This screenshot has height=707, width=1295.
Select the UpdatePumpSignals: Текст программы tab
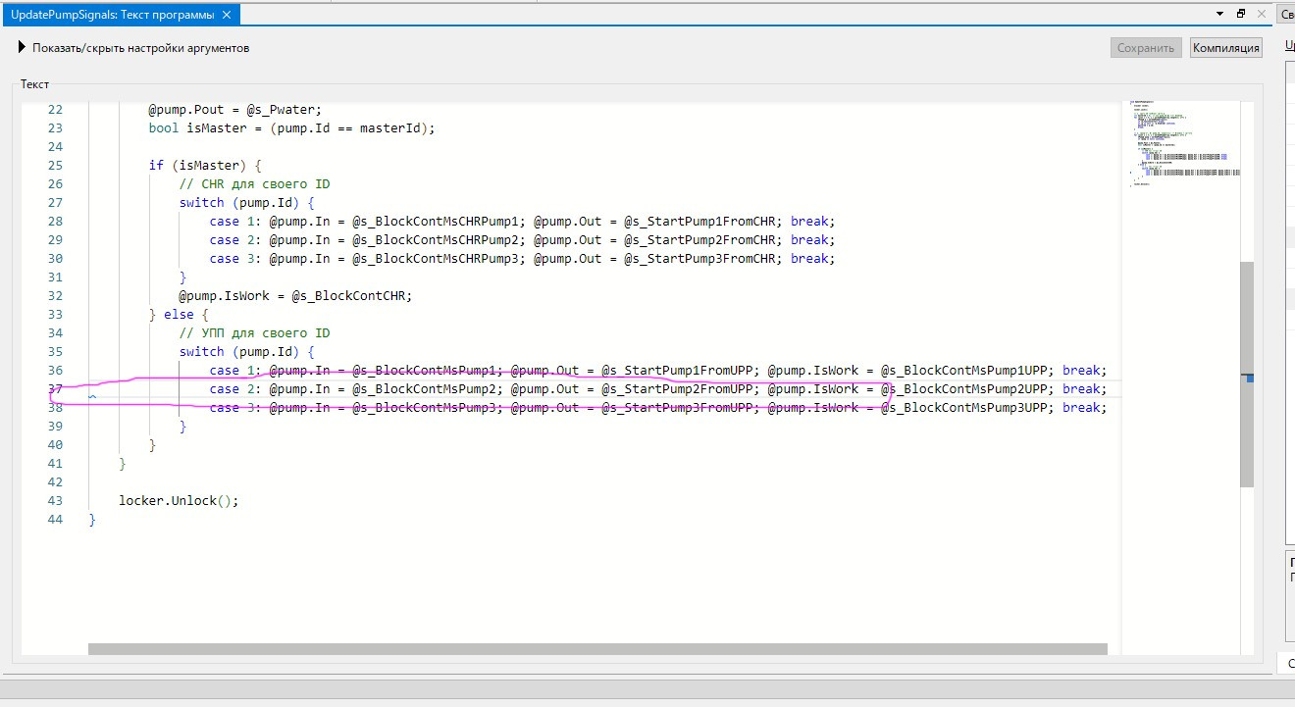pos(112,15)
